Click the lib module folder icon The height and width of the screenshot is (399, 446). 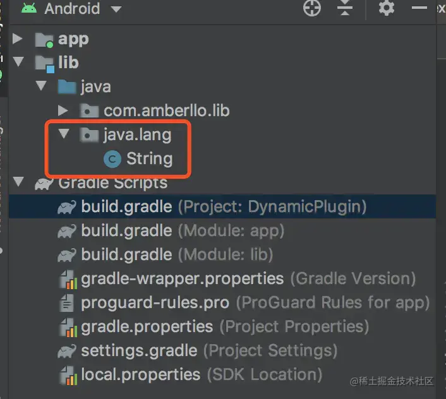(x=44, y=64)
